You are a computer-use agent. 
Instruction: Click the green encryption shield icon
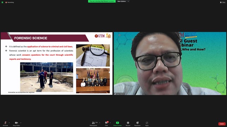(x=2, y=2)
